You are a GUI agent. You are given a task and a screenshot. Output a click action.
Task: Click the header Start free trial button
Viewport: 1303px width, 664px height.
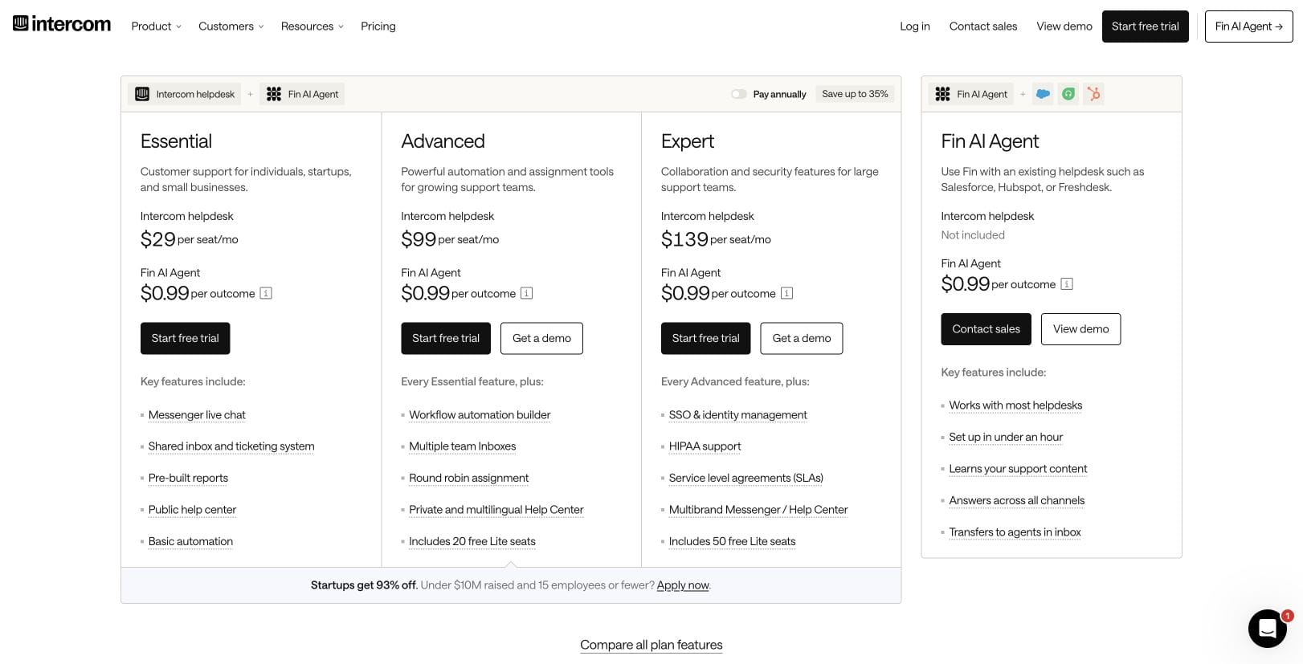tap(1146, 26)
